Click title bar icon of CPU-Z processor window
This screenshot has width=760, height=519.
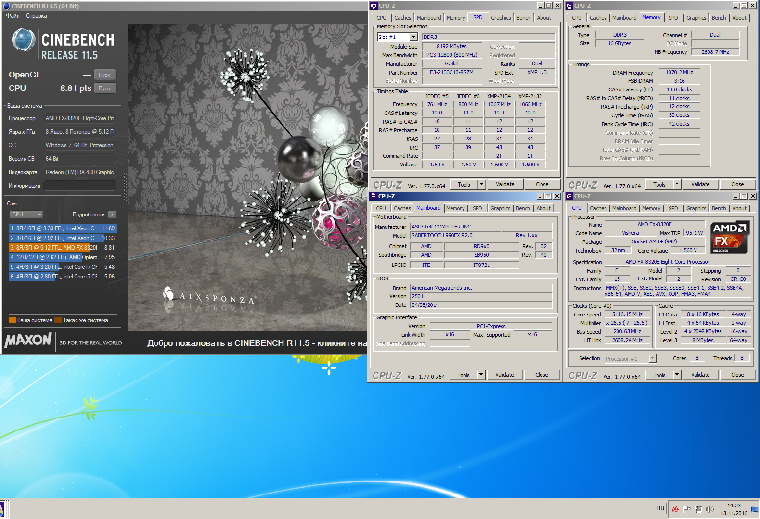569,196
